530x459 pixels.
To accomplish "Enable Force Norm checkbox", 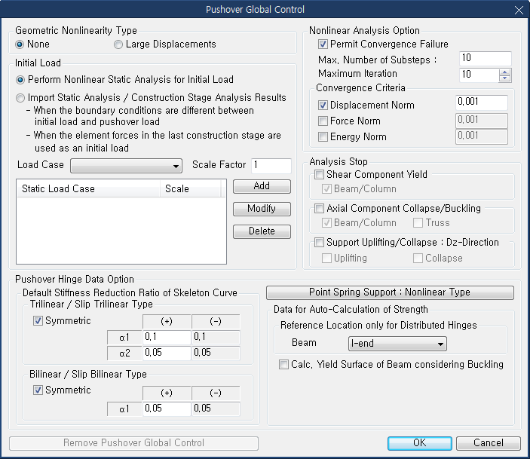I will tap(323, 121).
